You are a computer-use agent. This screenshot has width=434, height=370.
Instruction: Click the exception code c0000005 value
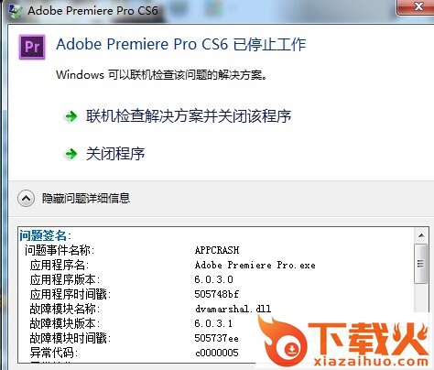pos(217,353)
